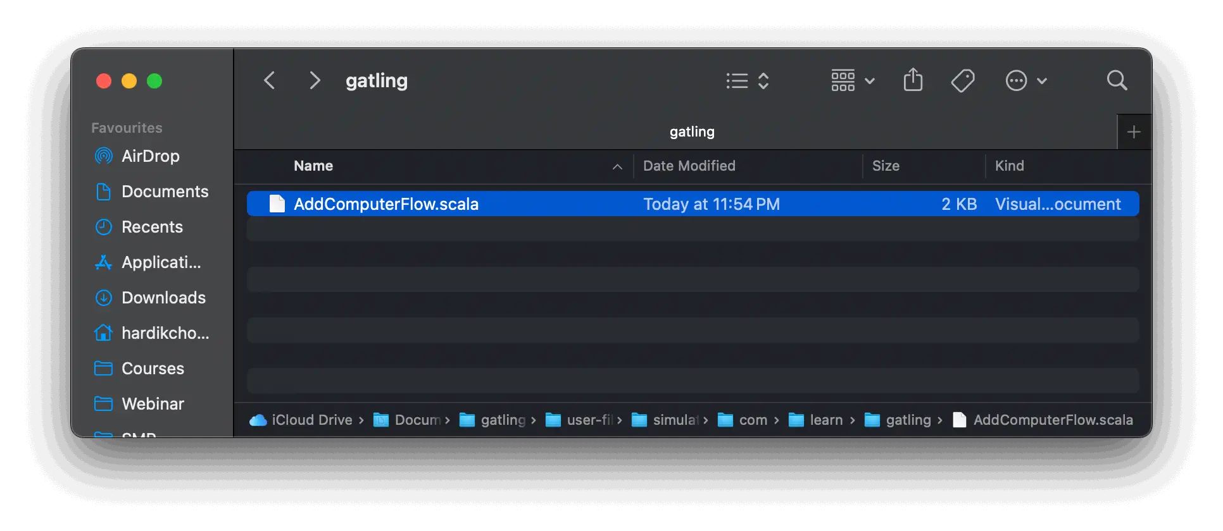Click the gatling window title text
This screenshot has width=1223, height=531.
click(377, 81)
